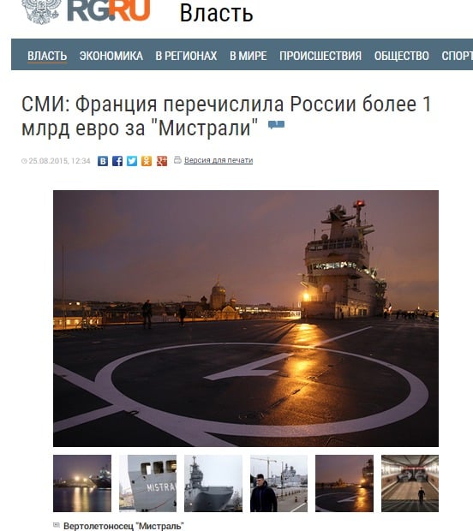
Task: Select thumbnail showing MISTRAL hull lettering
Action: 147,483
